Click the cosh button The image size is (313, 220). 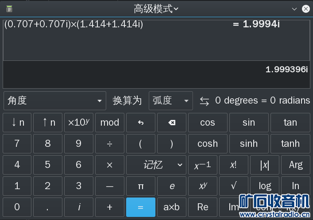(x=208, y=144)
